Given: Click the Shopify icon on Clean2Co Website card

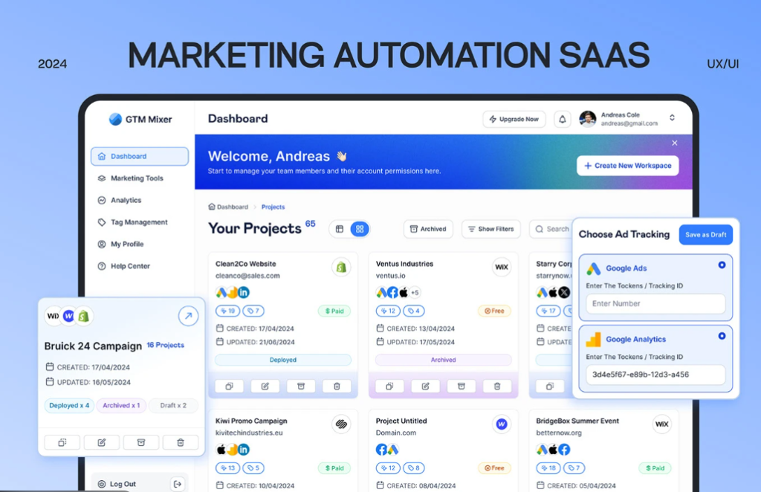Looking at the screenshot, I should [340, 267].
